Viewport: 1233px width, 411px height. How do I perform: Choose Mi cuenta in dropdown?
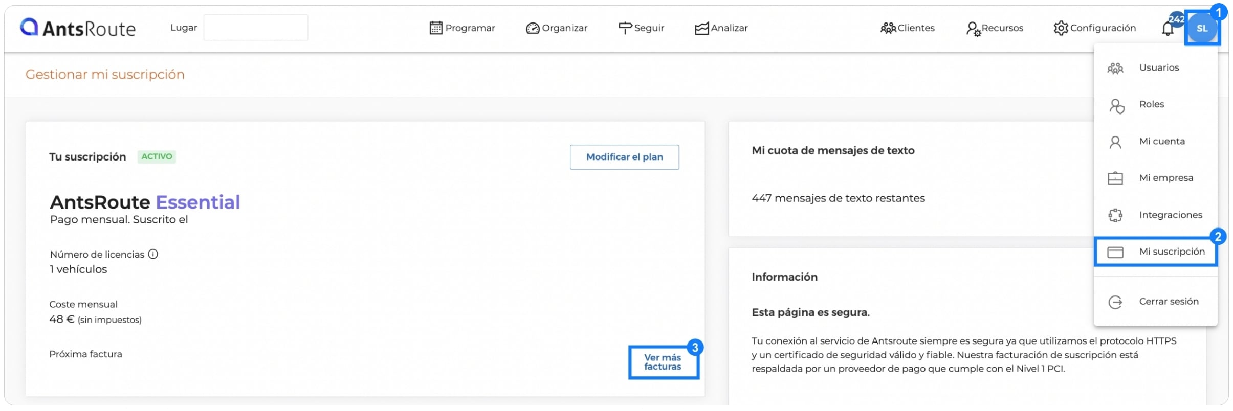[x=1156, y=142]
